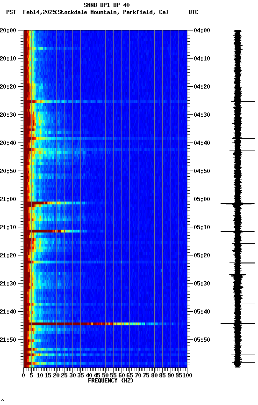Click the spectrogram event line at 20:25 PST
Screen dimensions: 258x405
105,102
